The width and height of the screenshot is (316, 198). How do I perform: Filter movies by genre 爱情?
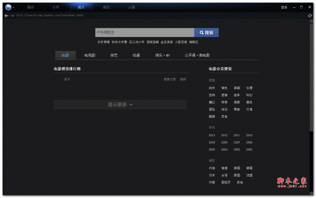(224, 95)
